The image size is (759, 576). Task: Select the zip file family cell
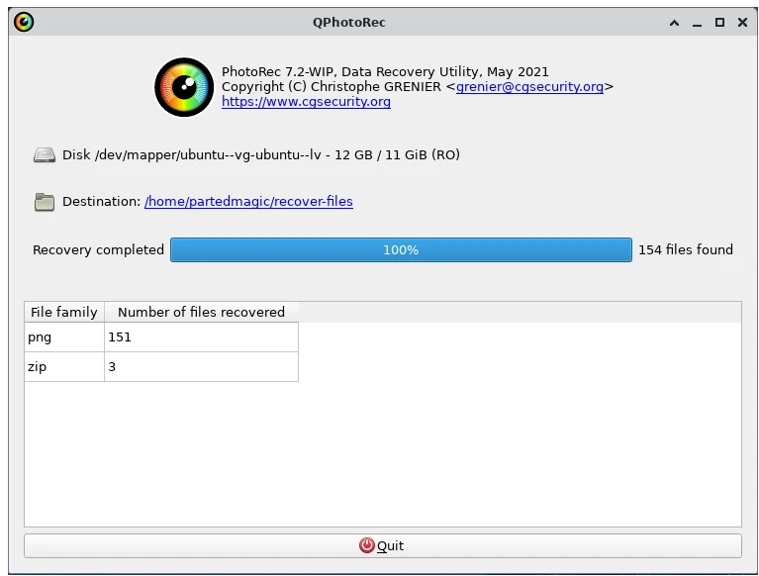64,367
